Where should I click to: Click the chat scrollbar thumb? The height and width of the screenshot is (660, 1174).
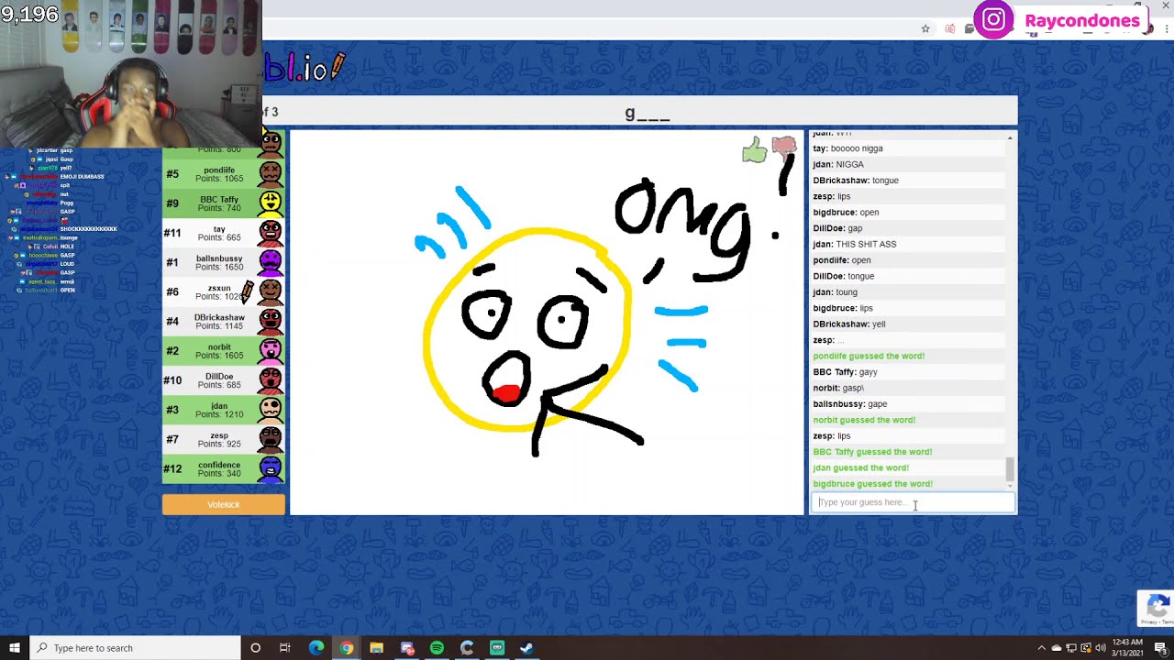(x=1010, y=468)
